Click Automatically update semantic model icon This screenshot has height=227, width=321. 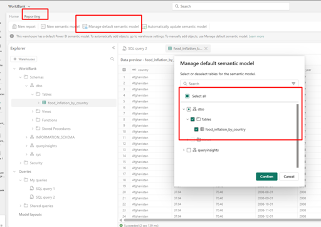[x=145, y=26]
